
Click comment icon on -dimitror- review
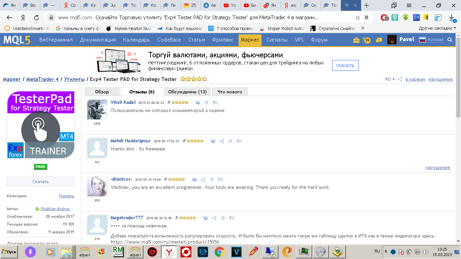194,180
